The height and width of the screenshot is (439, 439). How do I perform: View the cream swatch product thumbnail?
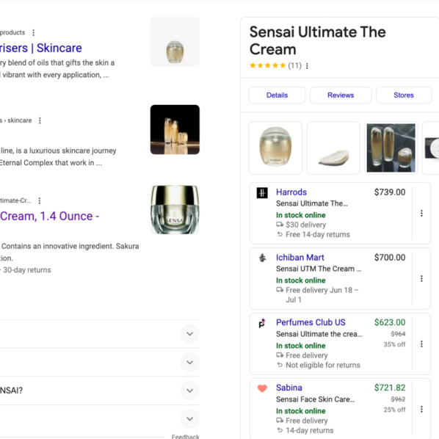333,148
